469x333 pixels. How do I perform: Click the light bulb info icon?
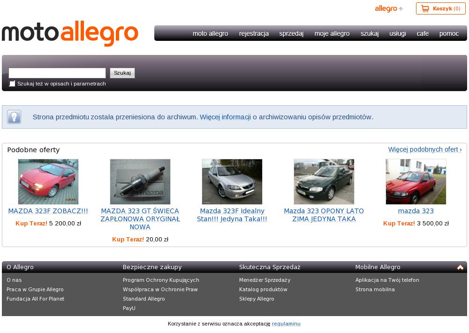click(14, 117)
